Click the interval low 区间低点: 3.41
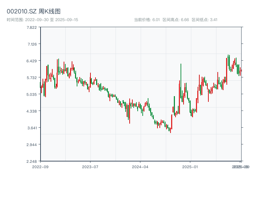The width and height of the screenshot is (268, 201). (x=204, y=20)
